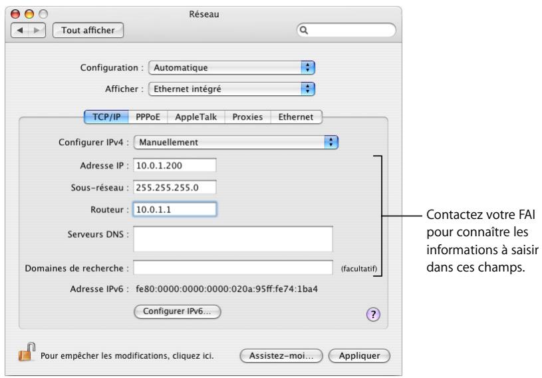Image resolution: width=542 pixels, height=378 pixels.
Task: Click the Routeur field 10.0.1.1
Action: [x=175, y=209]
